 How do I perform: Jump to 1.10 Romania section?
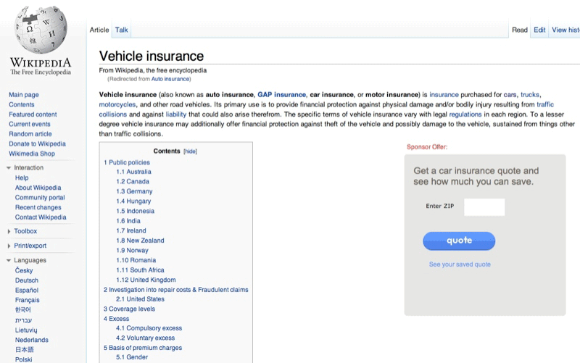136,260
